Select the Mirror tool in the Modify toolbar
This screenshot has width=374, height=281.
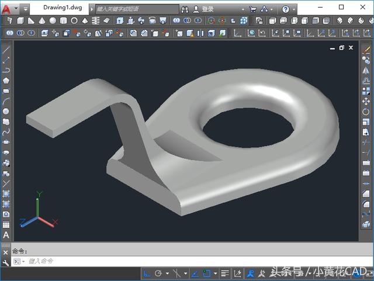point(366,71)
